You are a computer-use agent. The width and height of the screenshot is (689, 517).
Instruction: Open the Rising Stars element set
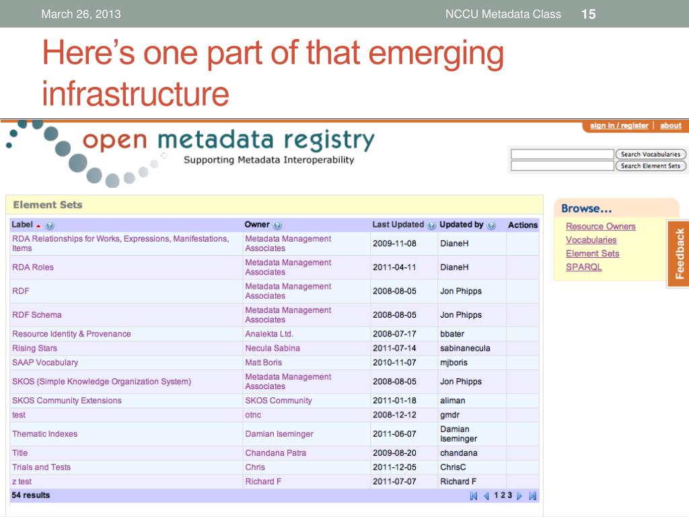coord(35,348)
